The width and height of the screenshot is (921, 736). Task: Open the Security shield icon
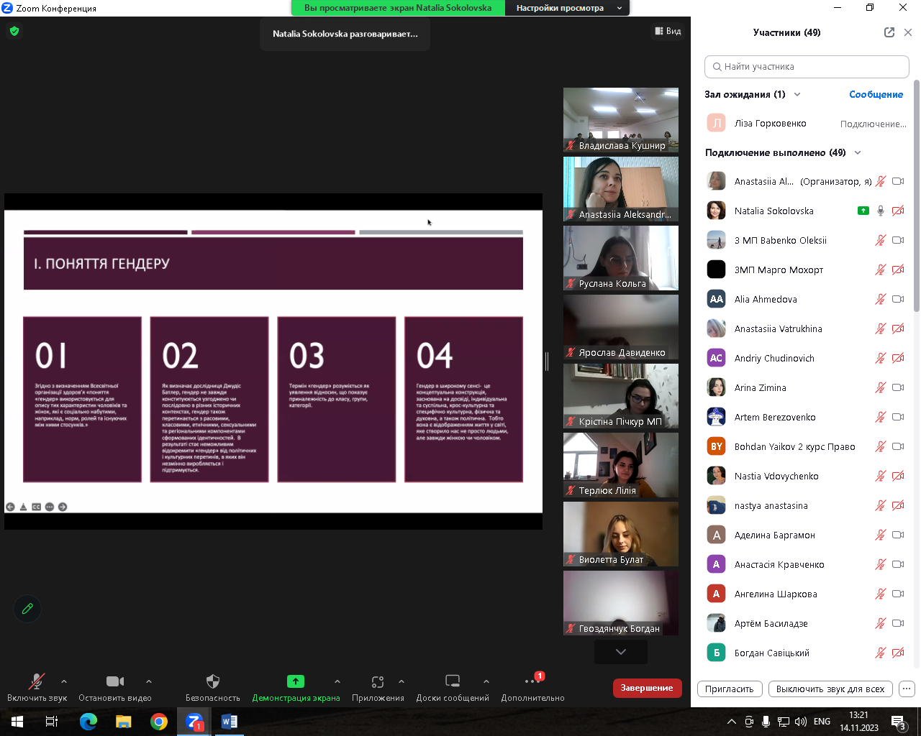tap(212, 681)
